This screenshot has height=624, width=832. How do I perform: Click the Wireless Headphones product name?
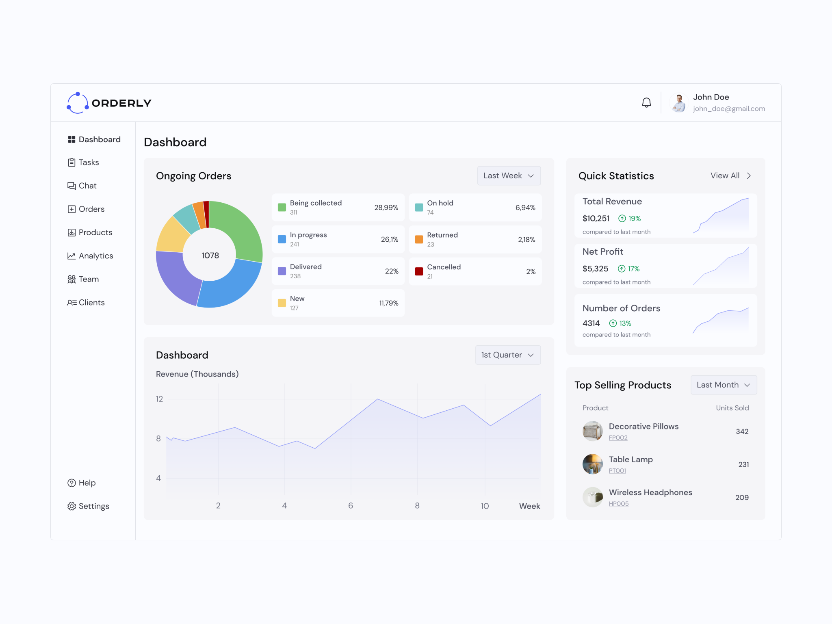[650, 492]
